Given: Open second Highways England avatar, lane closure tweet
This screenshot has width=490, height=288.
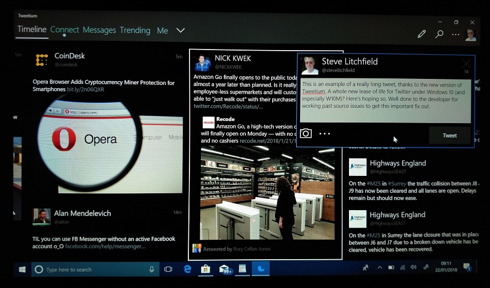Looking at the screenshot, I should (x=358, y=219).
